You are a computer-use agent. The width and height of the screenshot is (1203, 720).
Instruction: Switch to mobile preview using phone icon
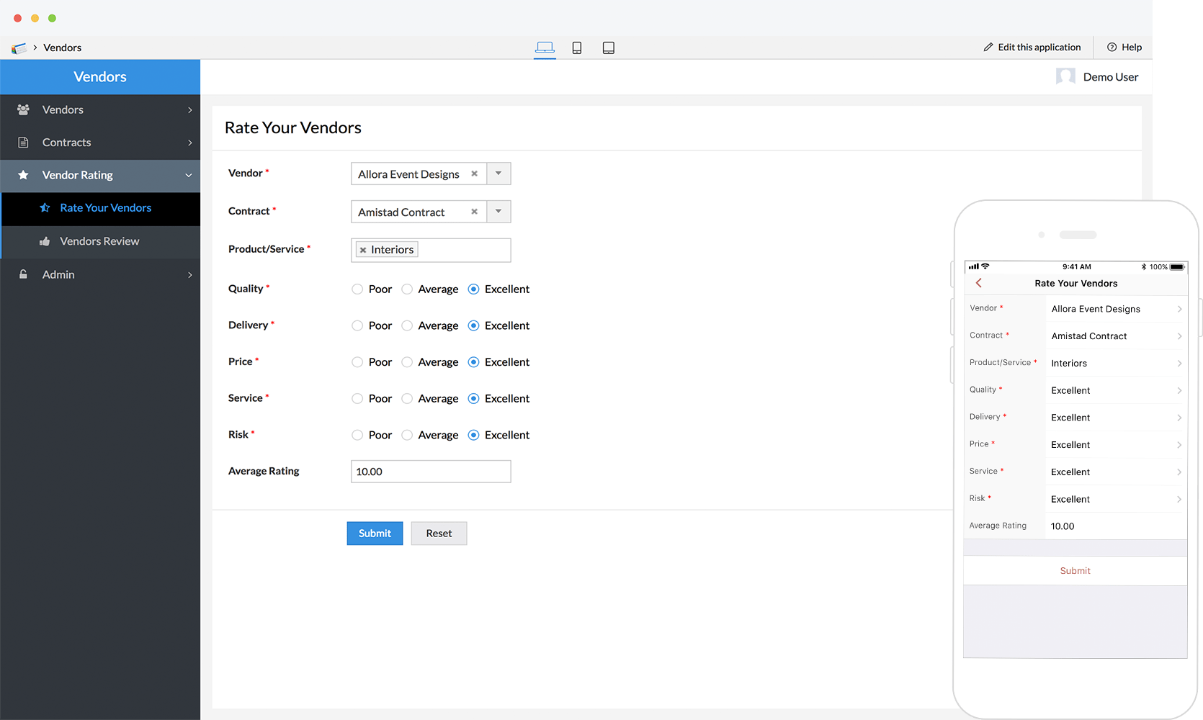576,47
